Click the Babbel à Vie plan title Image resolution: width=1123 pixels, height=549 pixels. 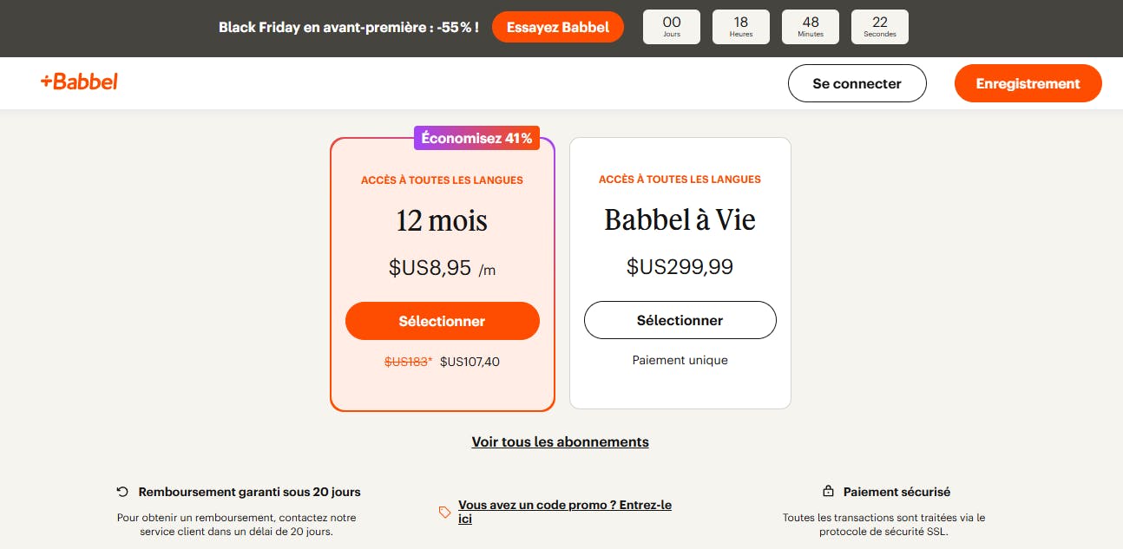tap(680, 220)
